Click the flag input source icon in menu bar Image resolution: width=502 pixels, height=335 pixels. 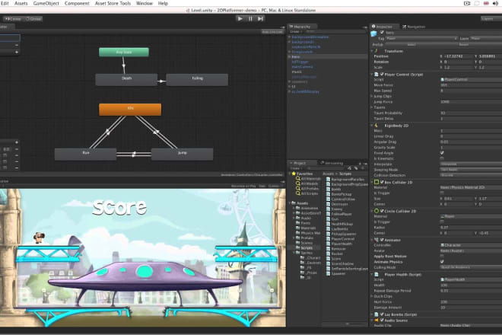486,3
